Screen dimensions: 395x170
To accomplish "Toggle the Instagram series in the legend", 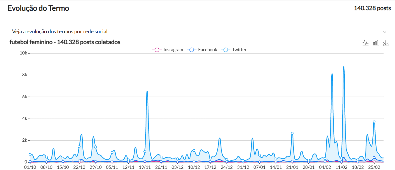I will point(168,50).
